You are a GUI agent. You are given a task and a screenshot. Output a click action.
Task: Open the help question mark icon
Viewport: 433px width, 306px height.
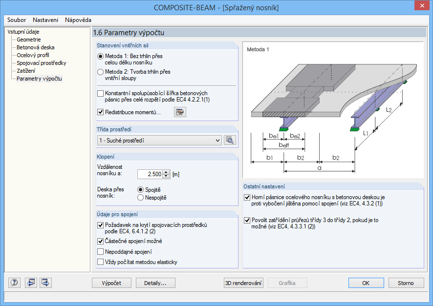pyautogui.click(x=14, y=283)
